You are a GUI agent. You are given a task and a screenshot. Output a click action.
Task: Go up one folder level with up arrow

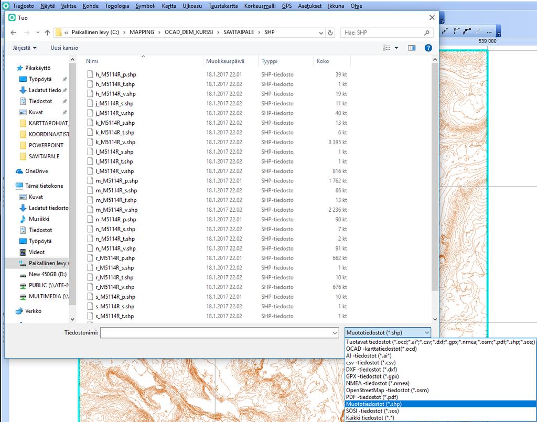[x=47, y=33]
